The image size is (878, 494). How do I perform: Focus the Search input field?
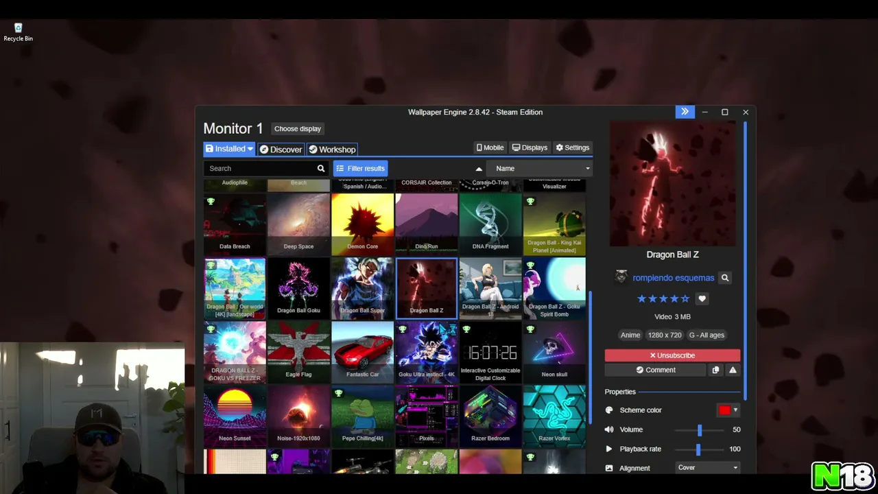pos(259,168)
